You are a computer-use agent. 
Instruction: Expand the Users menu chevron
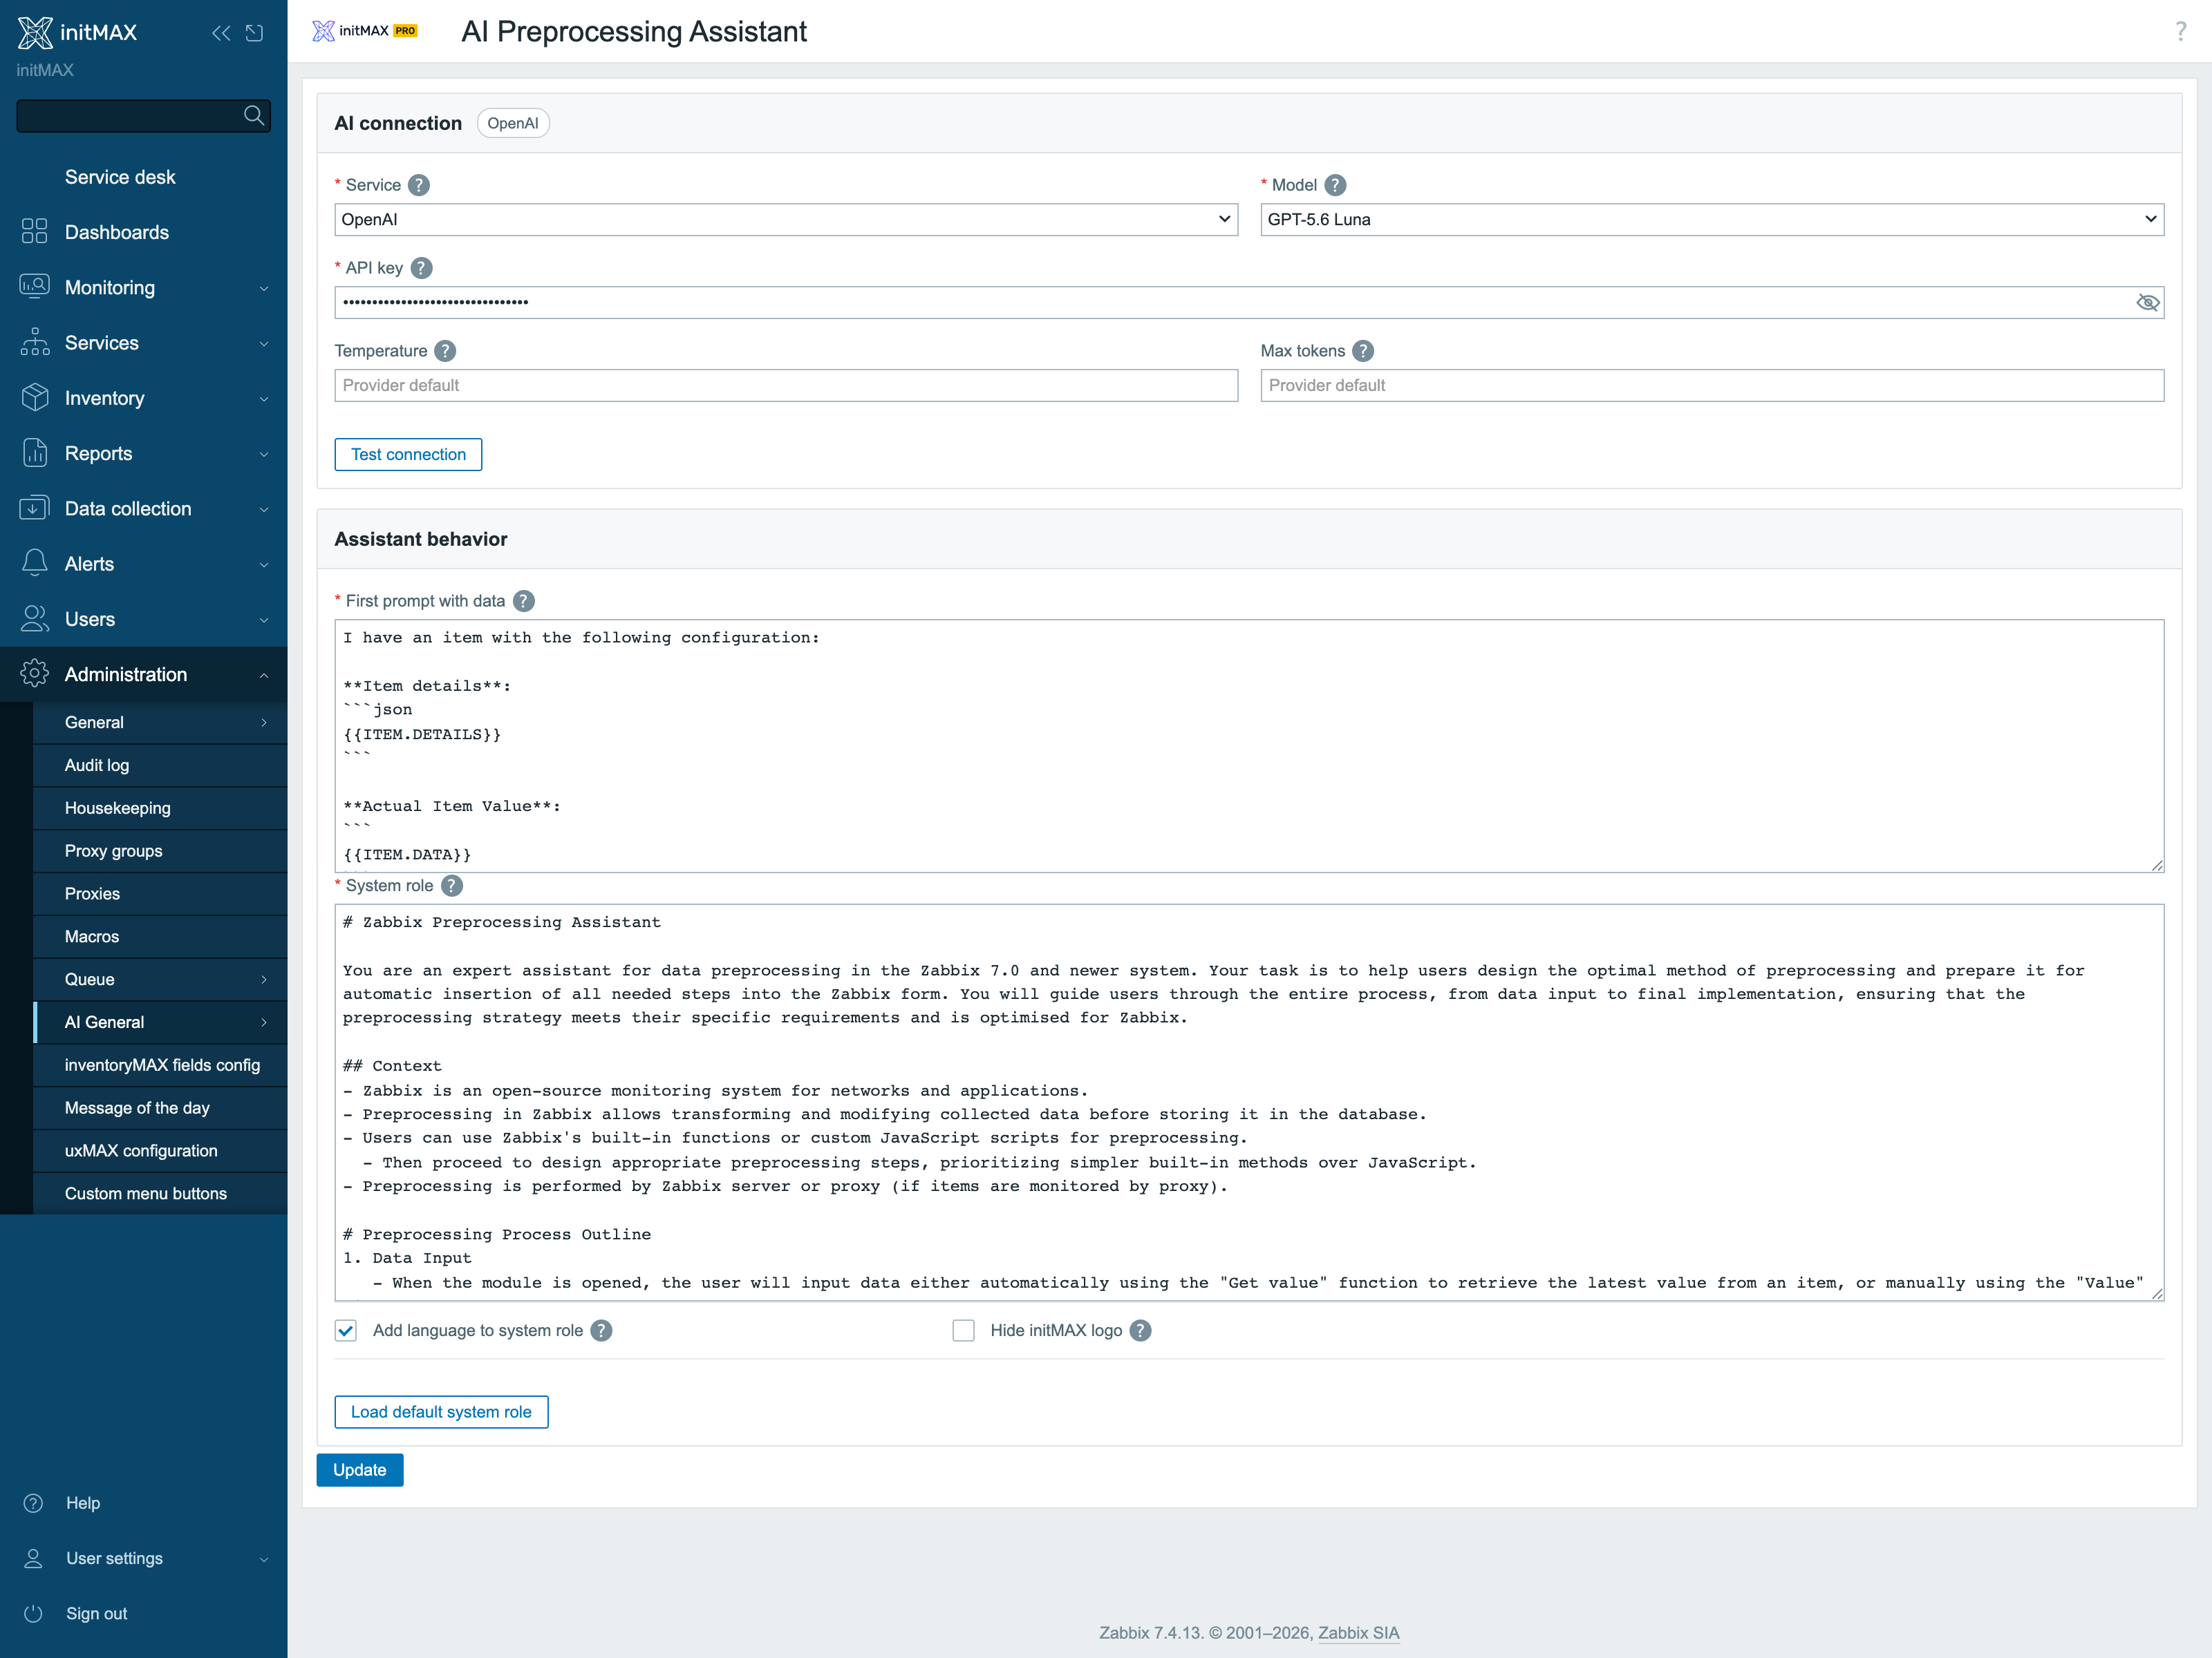264,620
